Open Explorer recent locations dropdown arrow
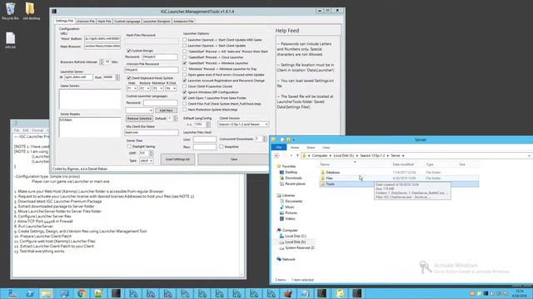This screenshot has width=533, height=299. [x=291, y=155]
